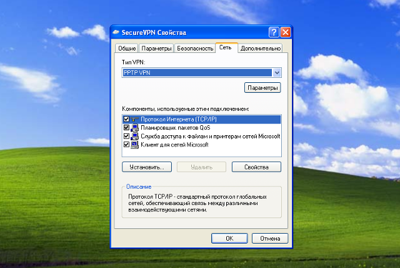Click the SecureVPN title bar cloud icon
This screenshot has height=268, width=400.
[x=116, y=32]
